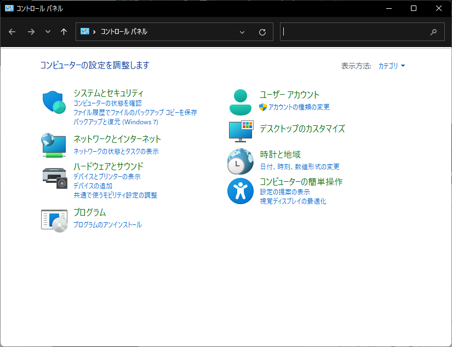Open ファイル履歴でファイルのバックアップ コピーを保存
452x347 pixels.
pos(135,112)
